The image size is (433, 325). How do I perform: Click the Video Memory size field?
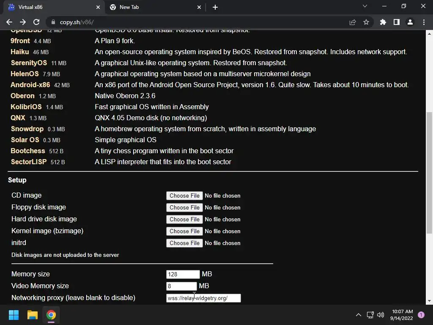(x=181, y=286)
